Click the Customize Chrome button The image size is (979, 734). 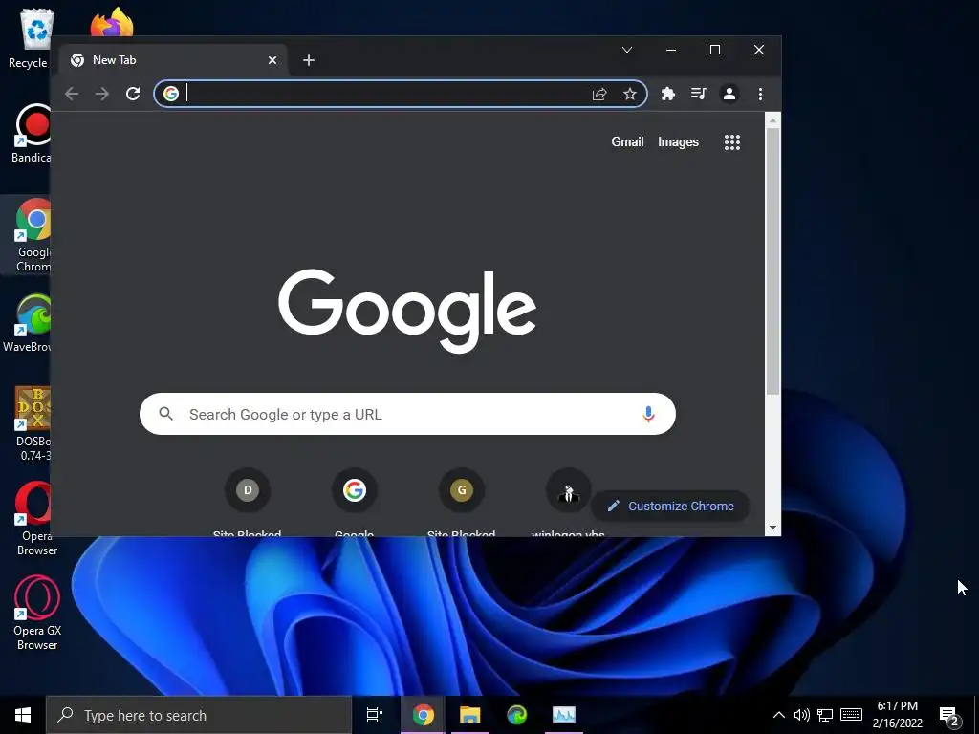pyautogui.click(x=670, y=507)
